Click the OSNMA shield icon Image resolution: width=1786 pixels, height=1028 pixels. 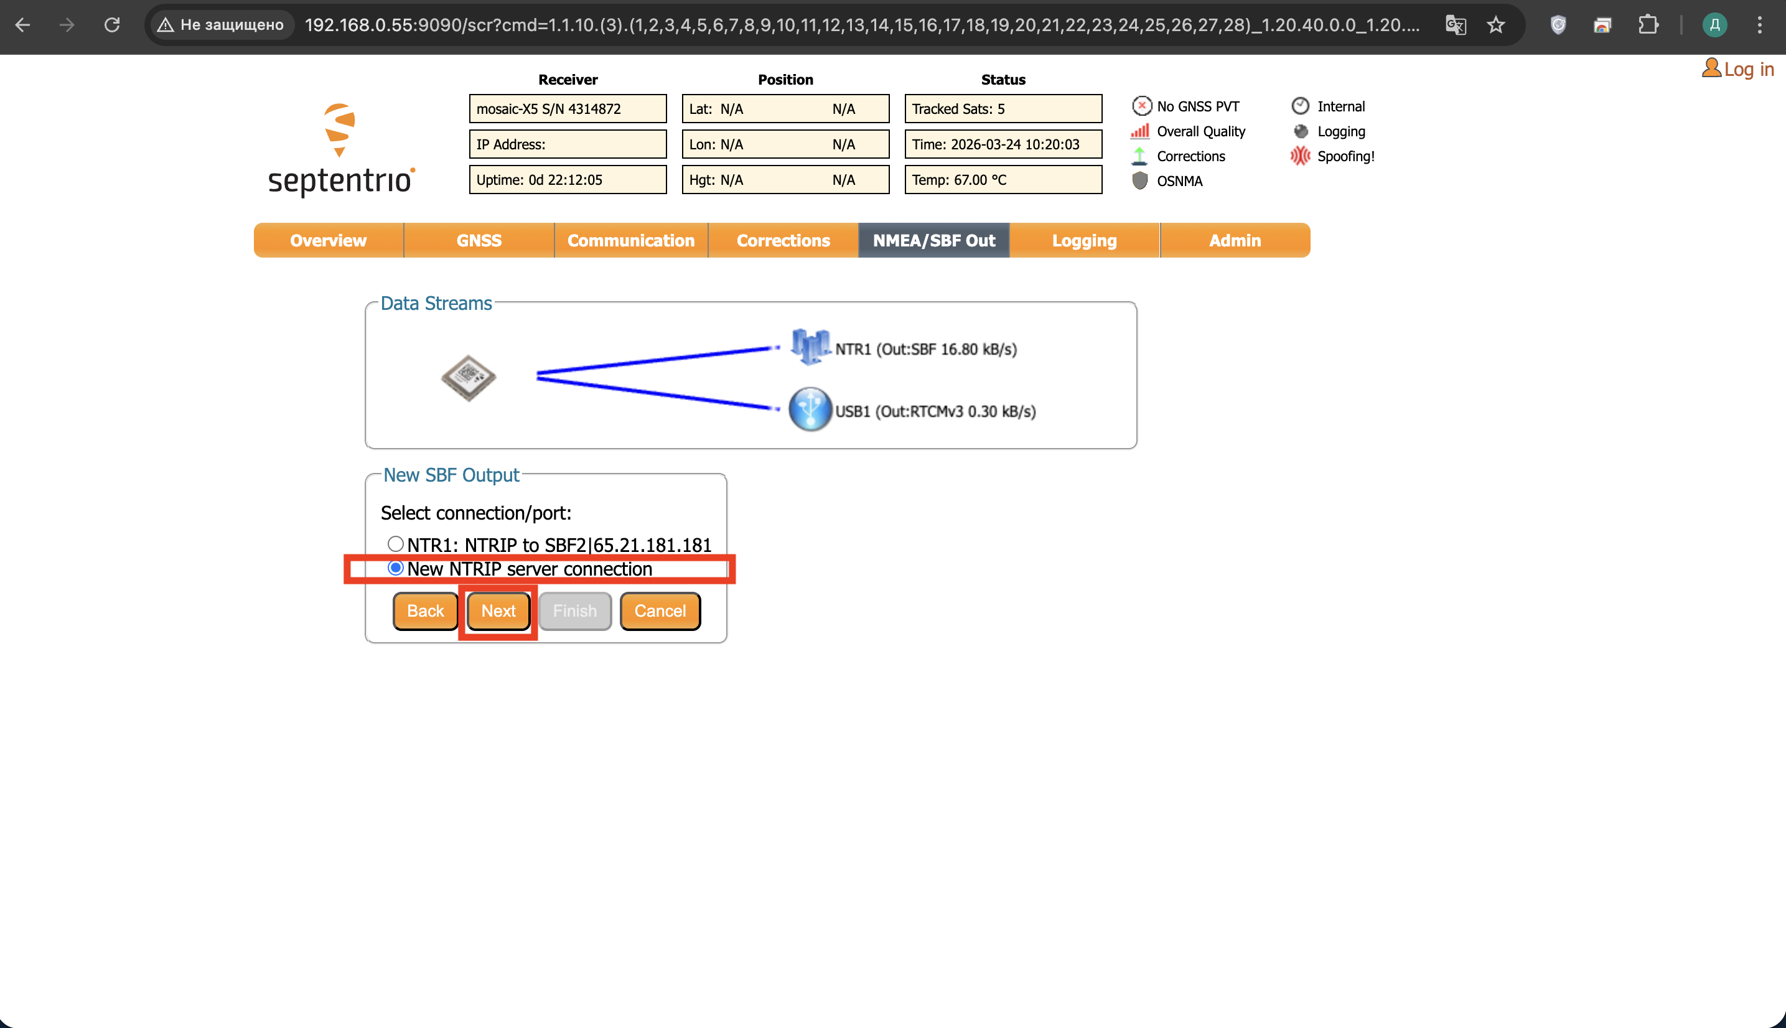pos(1139,180)
